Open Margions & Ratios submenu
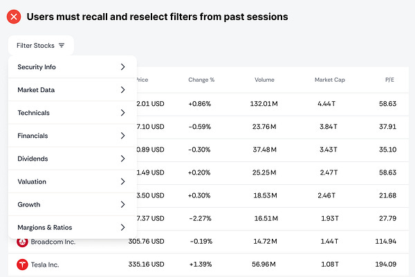The height and width of the screenshot is (277, 415). pyautogui.click(x=72, y=227)
